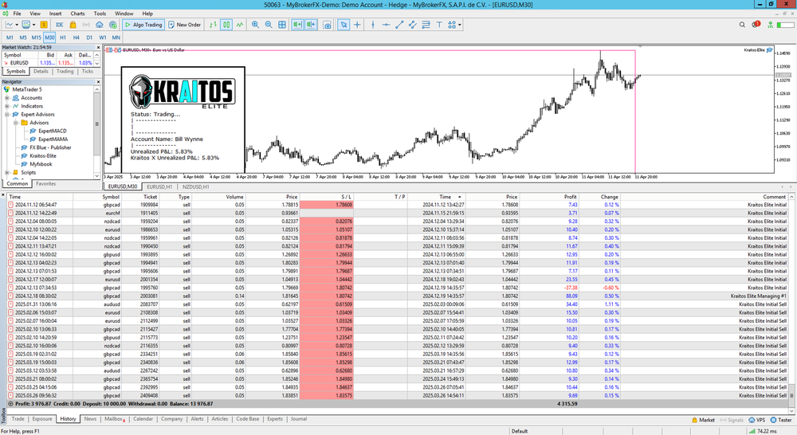This screenshot has height=435, width=797.
Task: Expand Accounts node in Navigator
Action: [x=7, y=97]
